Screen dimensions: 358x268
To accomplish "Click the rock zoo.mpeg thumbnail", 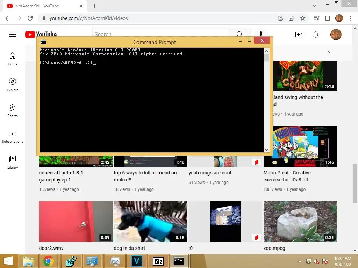I will 300,222.
